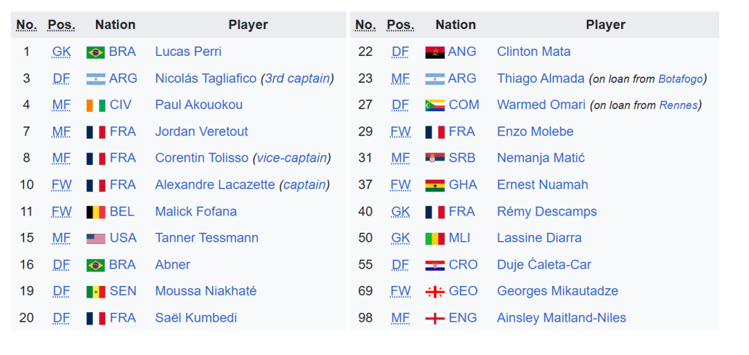Click the Croatia flag icon

point(435,265)
